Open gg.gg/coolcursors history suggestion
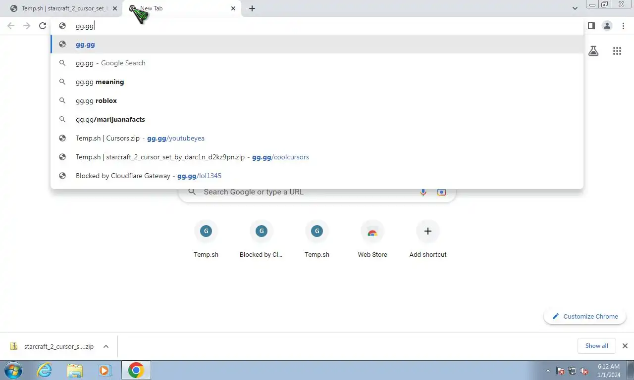Screen dimensions: 634x380 (x=317, y=157)
